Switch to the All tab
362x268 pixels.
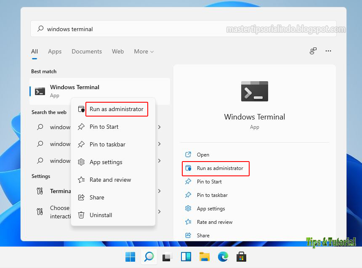pyautogui.click(x=35, y=51)
